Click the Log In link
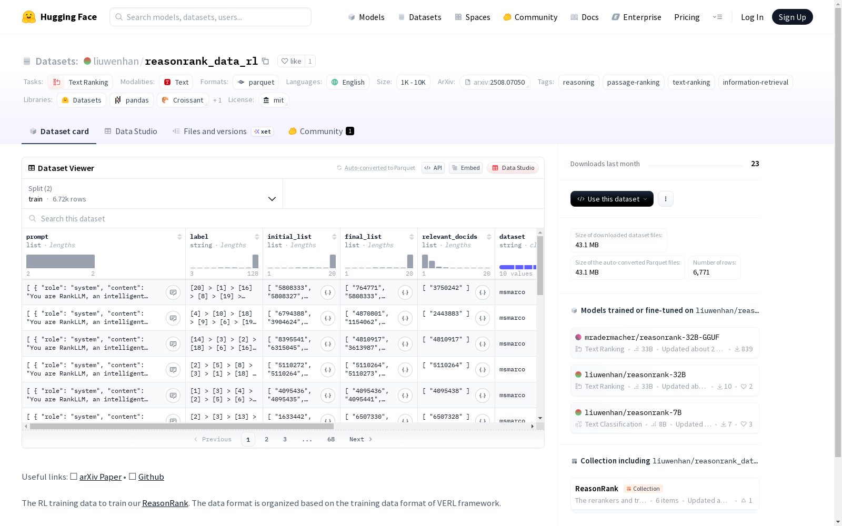The width and height of the screenshot is (842, 526). point(752,17)
